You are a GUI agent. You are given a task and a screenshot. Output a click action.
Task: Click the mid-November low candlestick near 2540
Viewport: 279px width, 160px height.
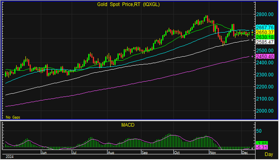coord(223,43)
